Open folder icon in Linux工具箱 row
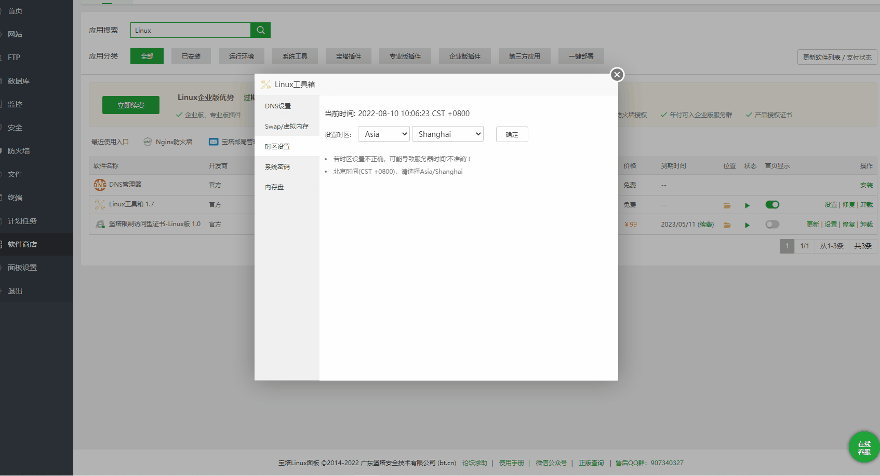This screenshot has width=880, height=476. (x=727, y=205)
